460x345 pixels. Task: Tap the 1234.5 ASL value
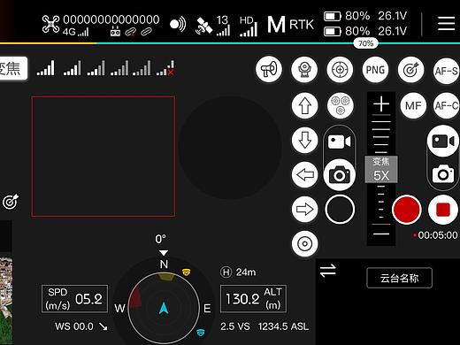pyautogui.click(x=283, y=326)
